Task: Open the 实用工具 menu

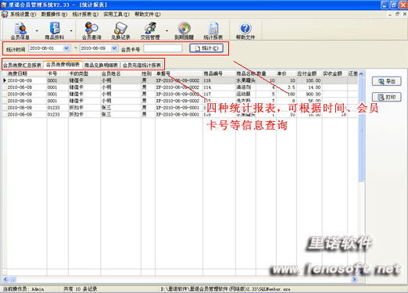Action: click(x=116, y=14)
